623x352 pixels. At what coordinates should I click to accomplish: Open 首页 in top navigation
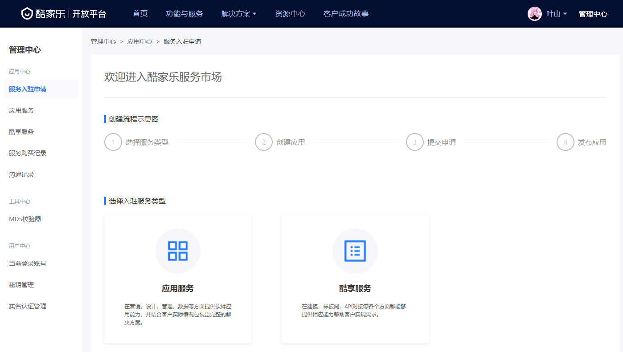(x=140, y=14)
